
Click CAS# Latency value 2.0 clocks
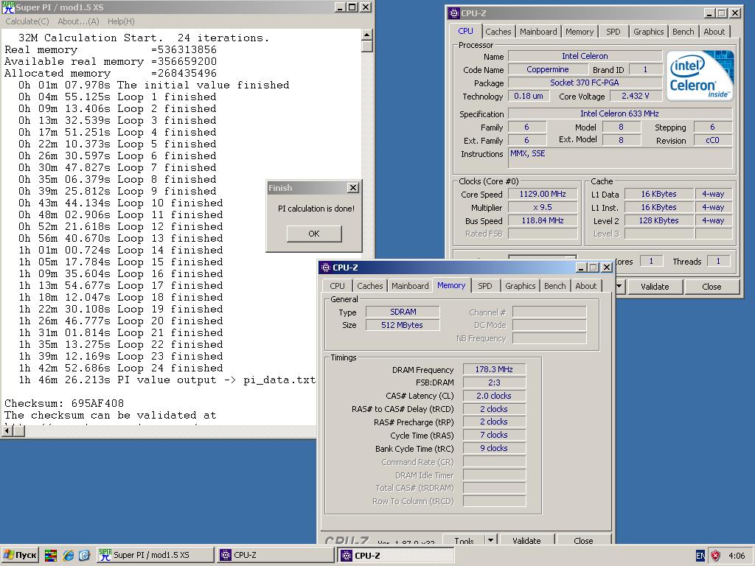(x=494, y=396)
